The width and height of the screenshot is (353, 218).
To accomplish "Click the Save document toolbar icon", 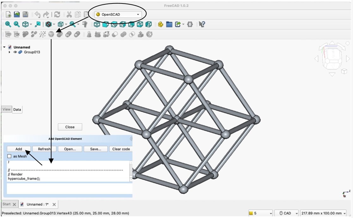I will point(25,15).
